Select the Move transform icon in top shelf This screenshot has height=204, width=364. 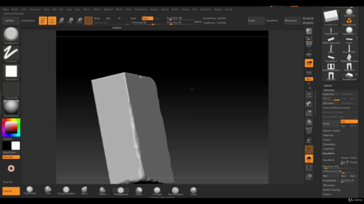click(61, 20)
